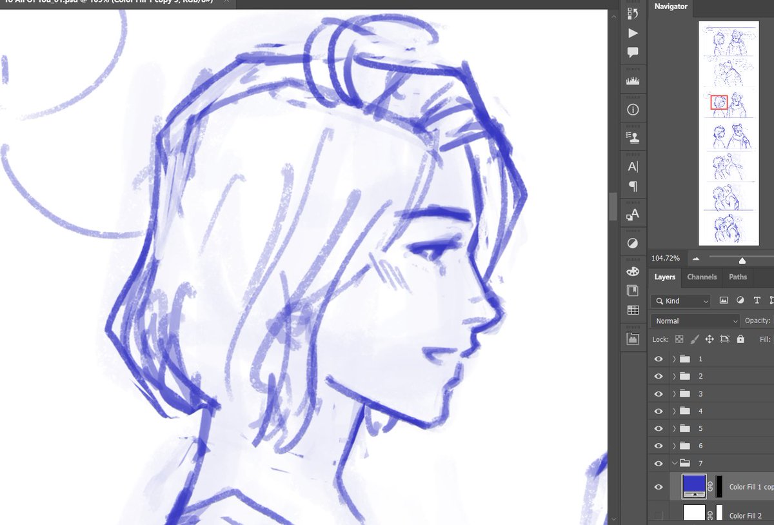This screenshot has width=774, height=525.
Task: Open the grid table panel icon
Action: click(633, 310)
